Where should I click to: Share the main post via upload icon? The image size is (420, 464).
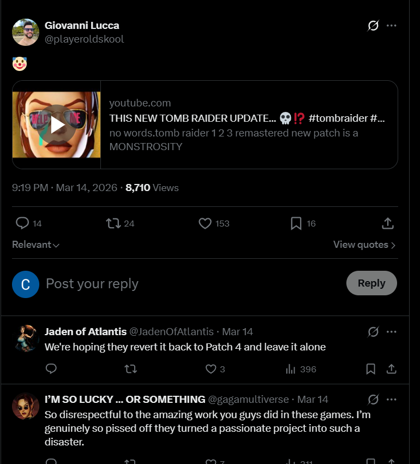[388, 223]
